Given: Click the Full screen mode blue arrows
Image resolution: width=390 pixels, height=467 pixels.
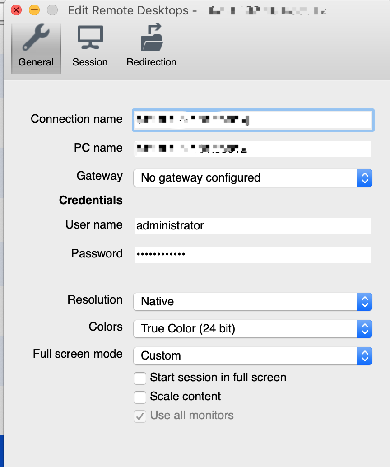Looking at the screenshot, I should pos(365,355).
